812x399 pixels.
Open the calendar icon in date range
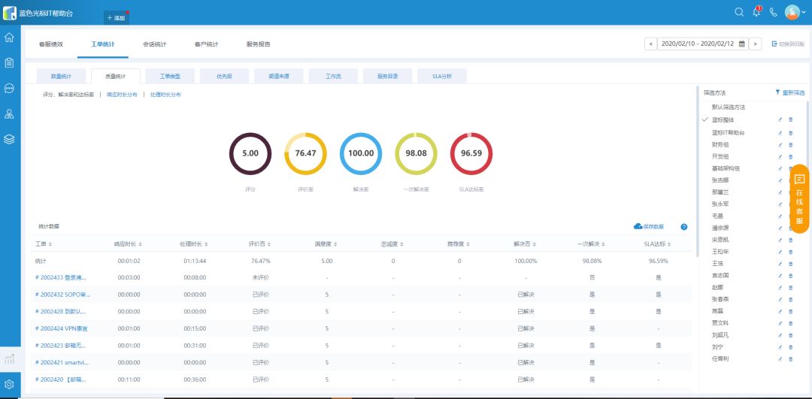tap(741, 44)
